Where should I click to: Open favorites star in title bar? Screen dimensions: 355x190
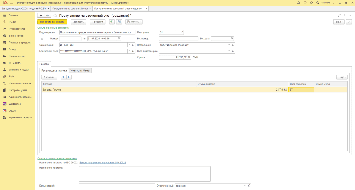[311, 3]
